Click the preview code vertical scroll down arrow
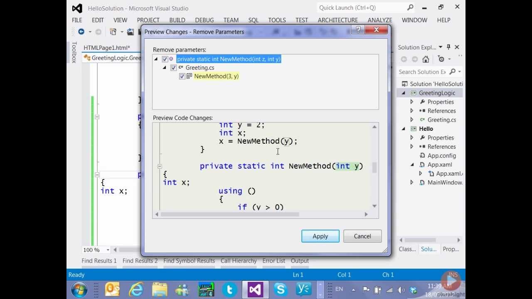This screenshot has width=532, height=299. coord(374,206)
